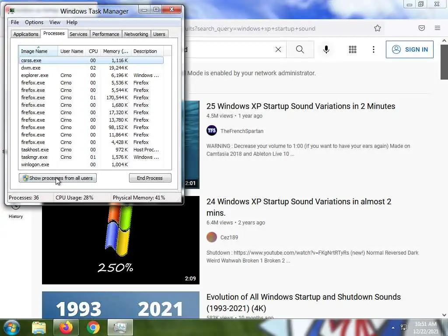
Task: Select winlogon.exe process row
Action: [91, 164]
